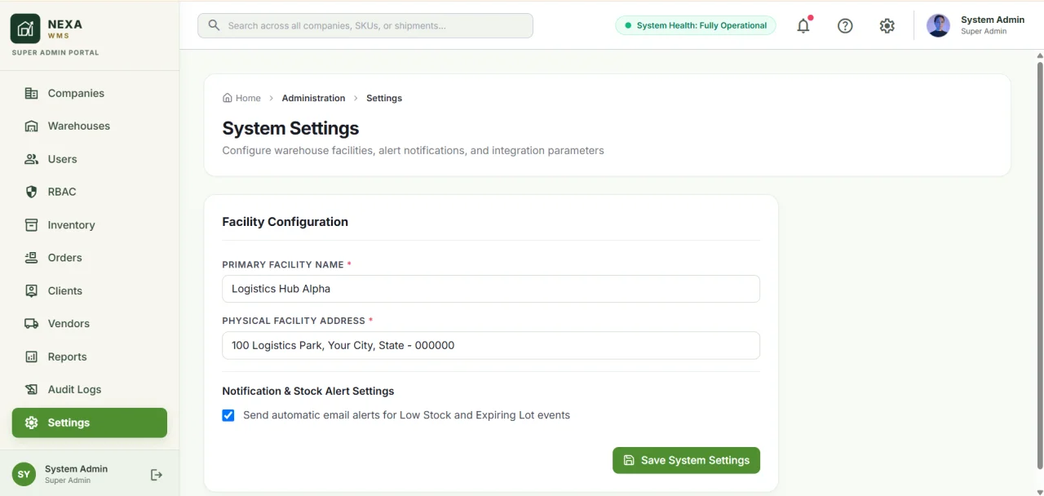Image resolution: width=1044 pixels, height=496 pixels.
Task: Go to Companies menu item
Action: pyautogui.click(x=90, y=93)
